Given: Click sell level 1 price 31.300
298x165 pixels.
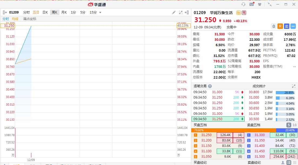Looking at the screenshot, I should [x=260, y=135].
